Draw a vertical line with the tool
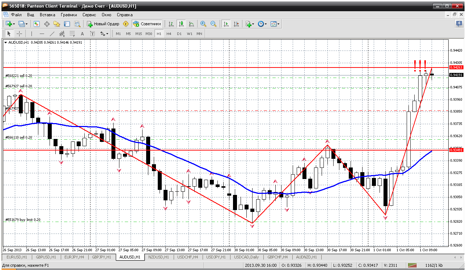Screen dimensions: 466x270 click(x=31, y=34)
